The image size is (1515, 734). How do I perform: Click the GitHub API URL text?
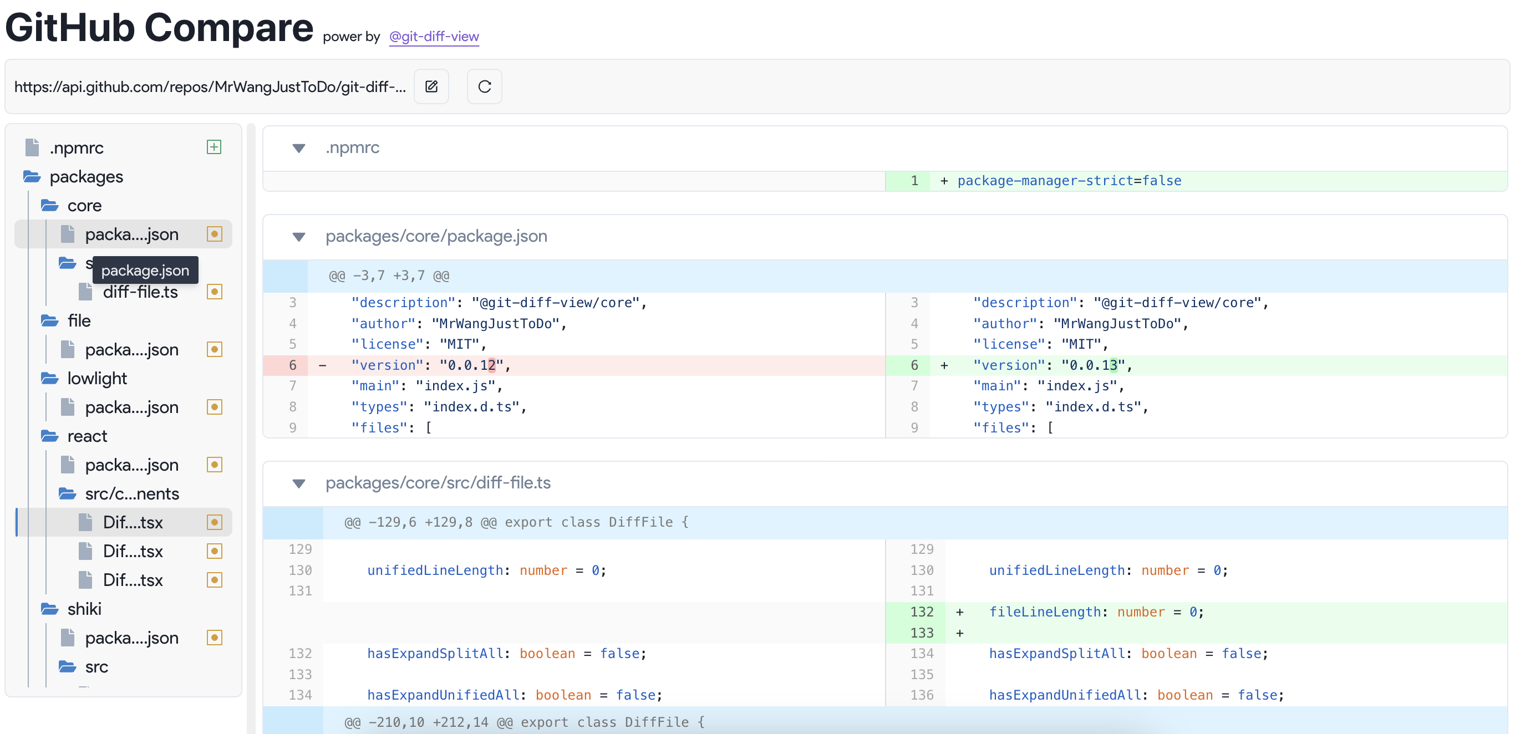click(210, 87)
